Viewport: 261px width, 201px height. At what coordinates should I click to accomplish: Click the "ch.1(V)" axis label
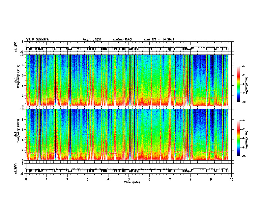pos(16,47)
